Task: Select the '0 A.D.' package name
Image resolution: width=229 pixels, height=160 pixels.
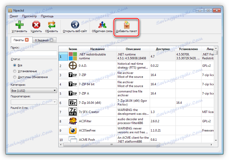Action: [x=83, y=66]
